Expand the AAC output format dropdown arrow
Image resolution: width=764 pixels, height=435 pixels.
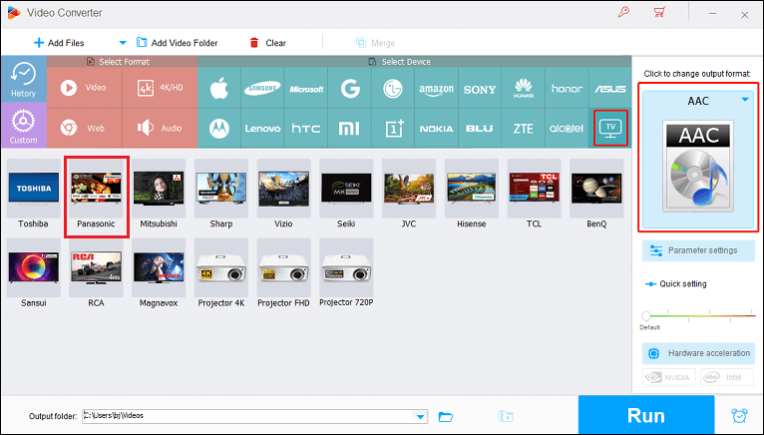745,100
